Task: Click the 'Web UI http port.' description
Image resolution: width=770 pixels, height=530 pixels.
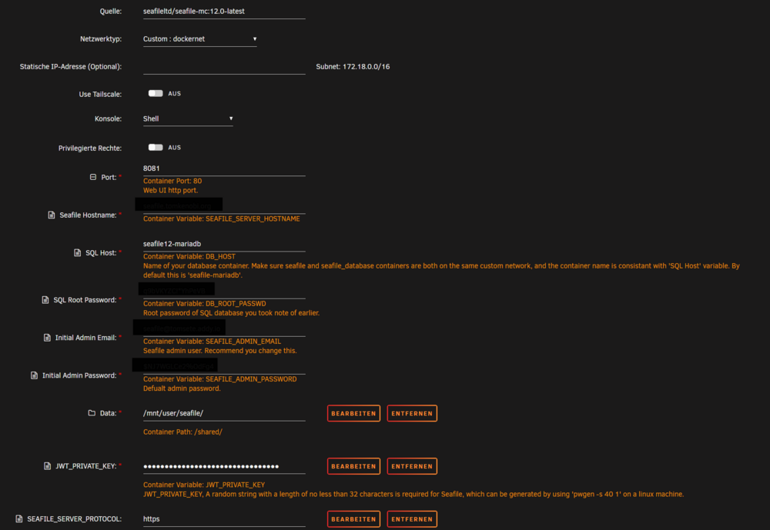Action: pyautogui.click(x=170, y=191)
